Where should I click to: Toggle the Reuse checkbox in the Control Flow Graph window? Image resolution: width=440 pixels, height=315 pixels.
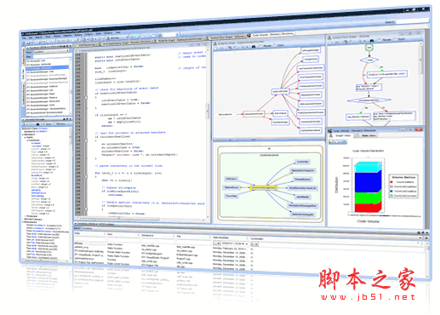(x=380, y=40)
